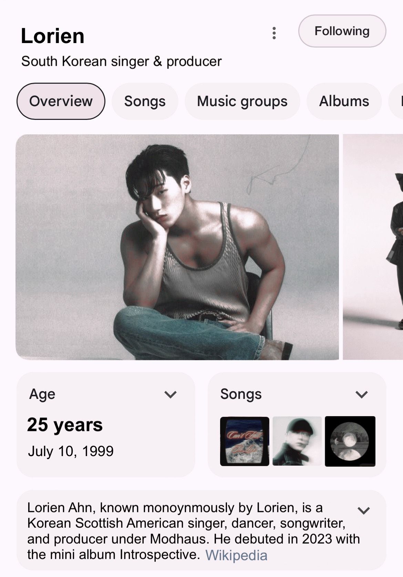The height and width of the screenshot is (577, 403).
Task: Open the Music groups tab
Action: pyautogui.click(x=242, y=101)
